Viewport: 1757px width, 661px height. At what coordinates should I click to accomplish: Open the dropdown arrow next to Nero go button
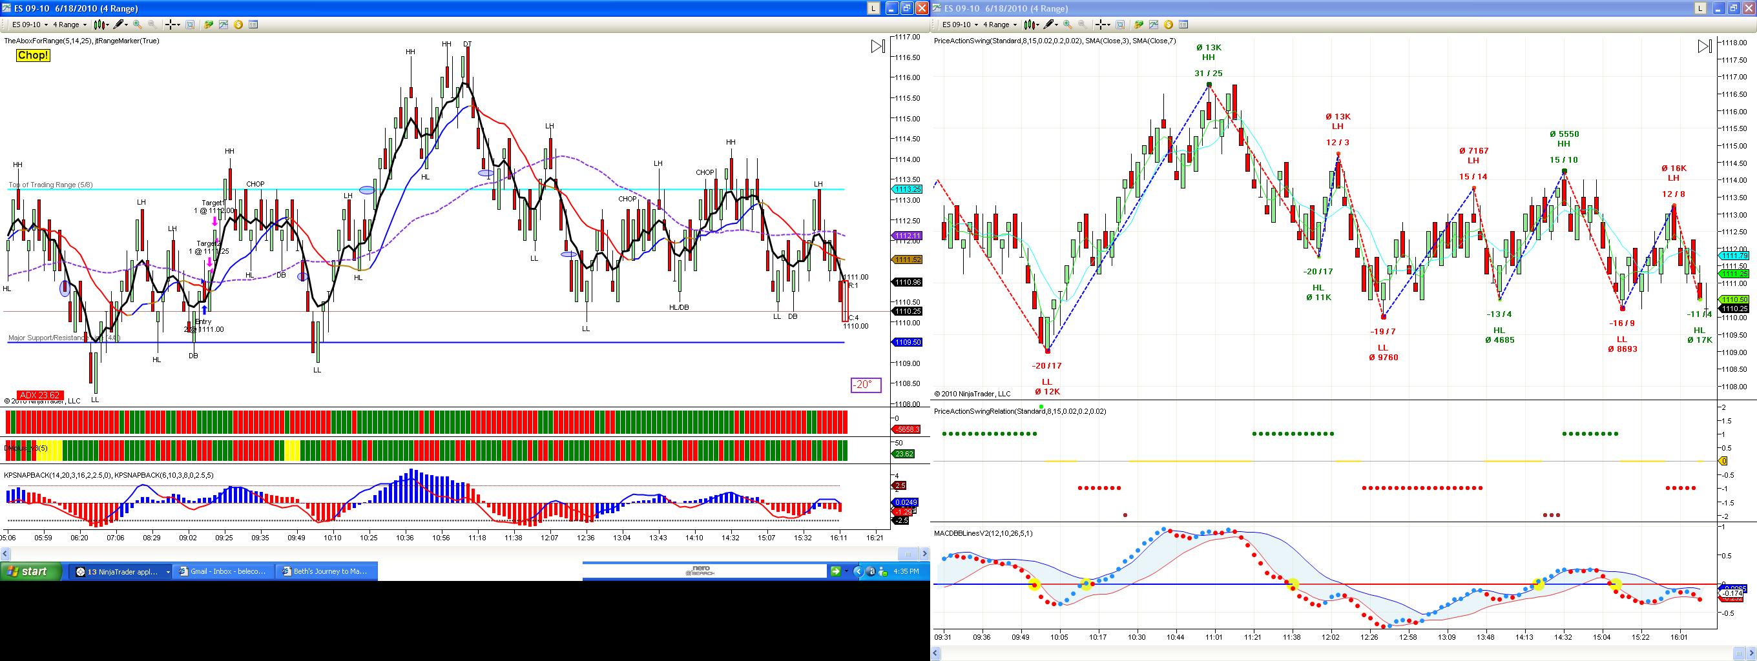(x=846, y=572)
